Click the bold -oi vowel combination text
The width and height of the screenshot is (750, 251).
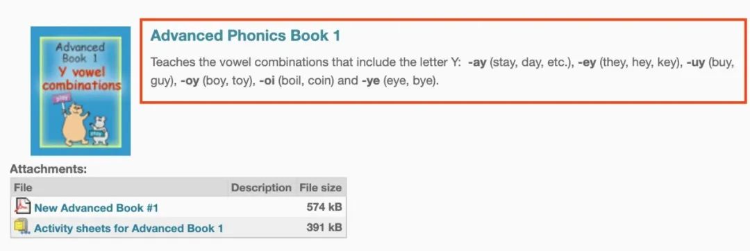pyautogui.click(x=267, y=80)
